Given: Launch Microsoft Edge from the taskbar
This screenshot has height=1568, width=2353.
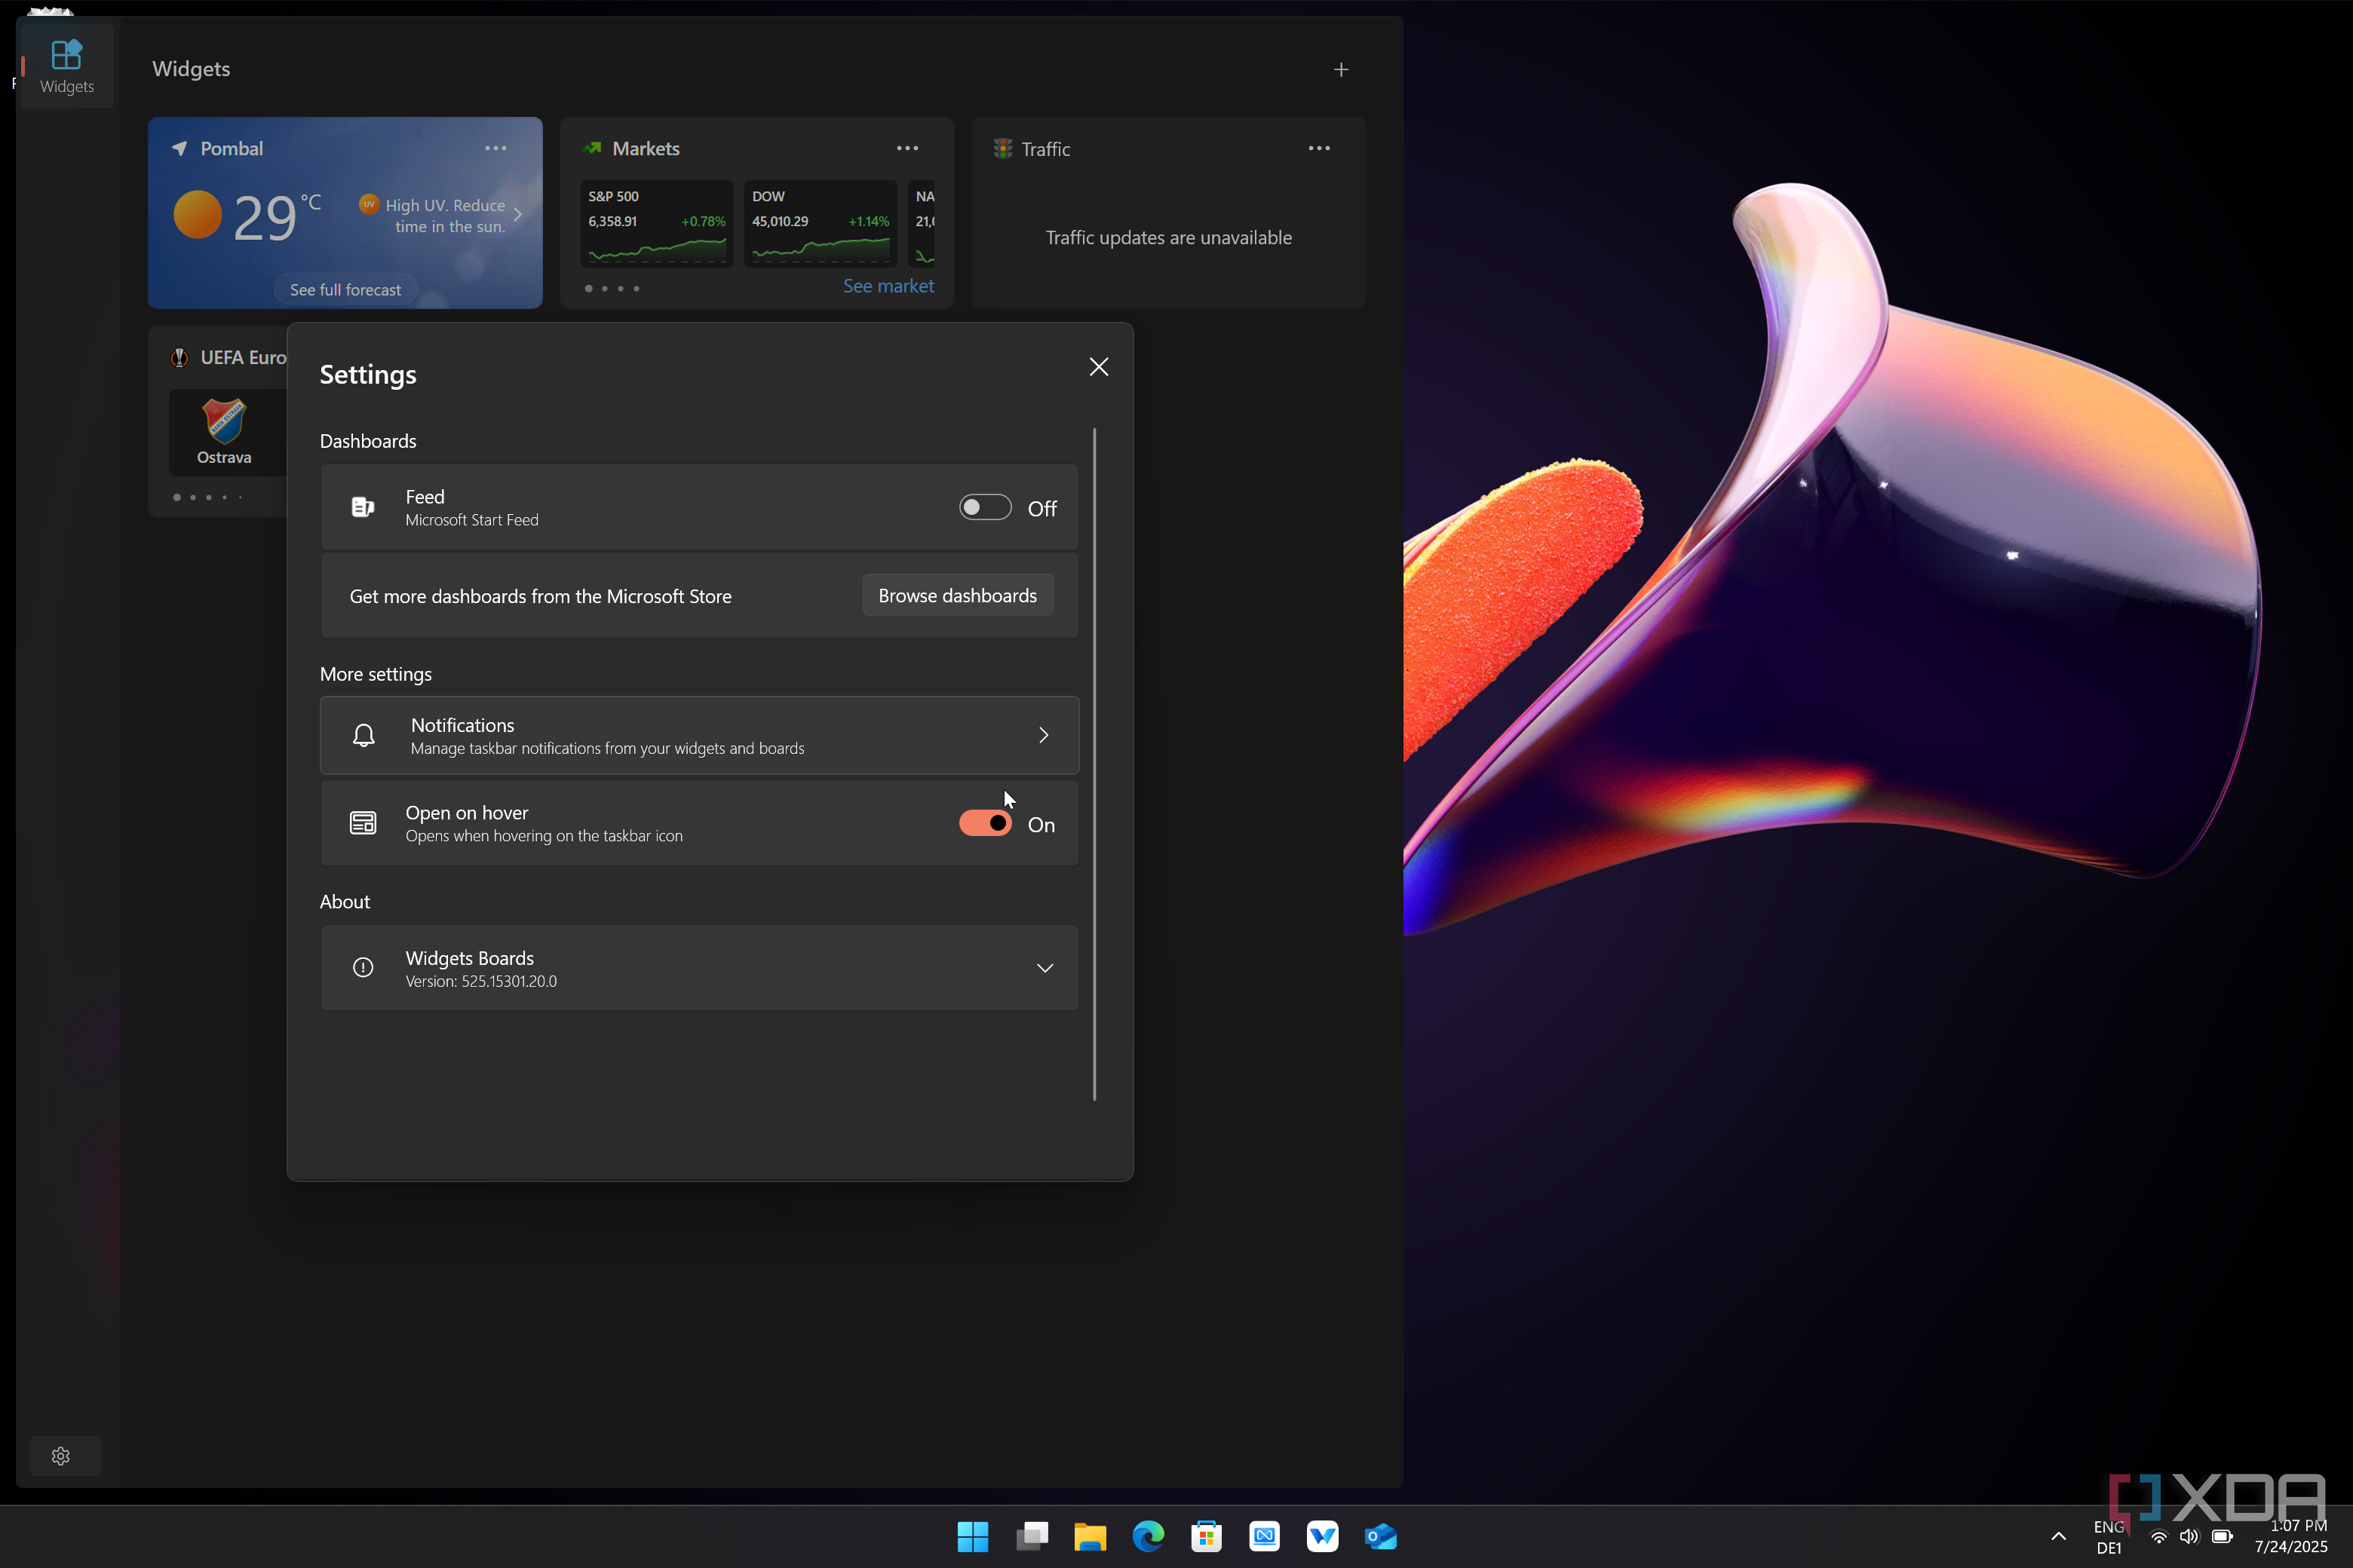Looking at the screenshot, I should pyautogui.click(x=1148, y=1536).
